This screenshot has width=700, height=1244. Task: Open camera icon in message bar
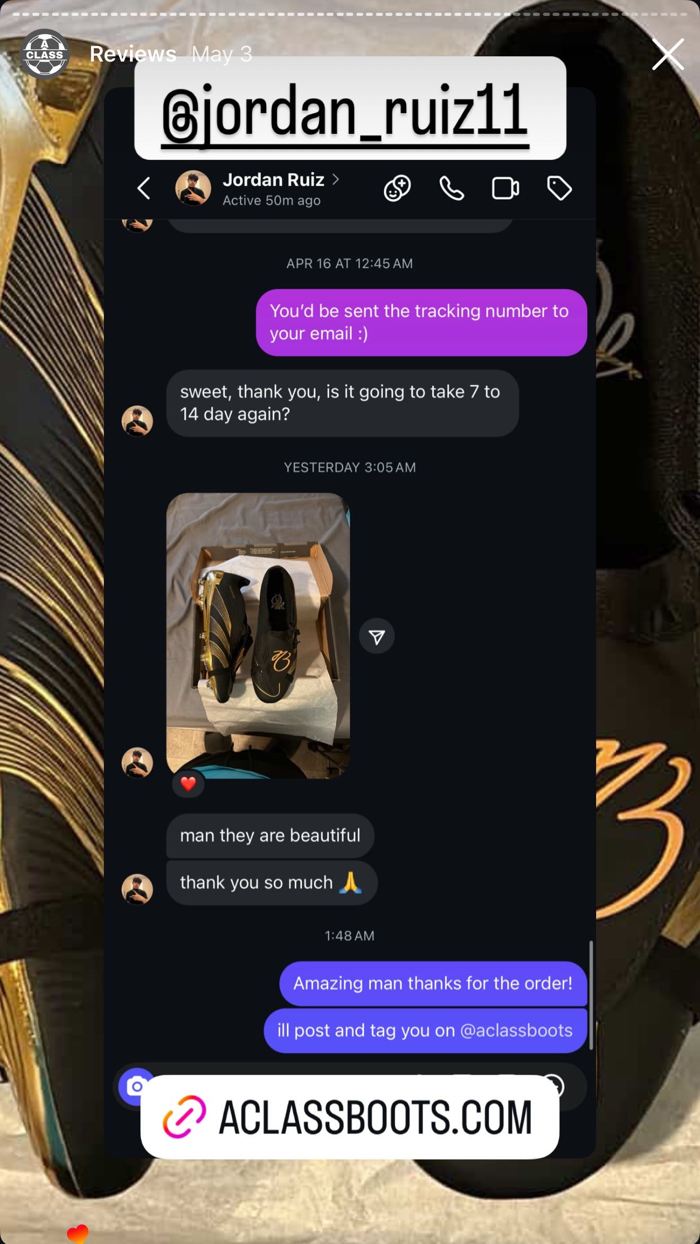[136, 1086]
